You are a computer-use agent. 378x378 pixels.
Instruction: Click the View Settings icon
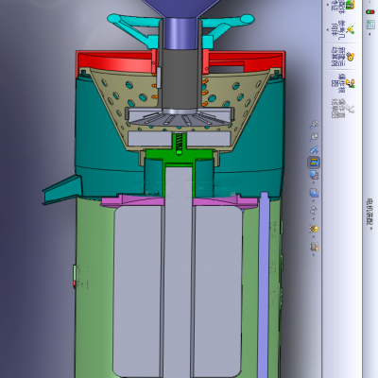pos(314,247)
